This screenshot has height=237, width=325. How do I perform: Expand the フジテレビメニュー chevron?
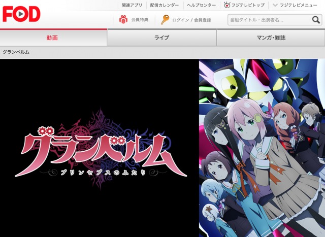[x=275, y=5]
